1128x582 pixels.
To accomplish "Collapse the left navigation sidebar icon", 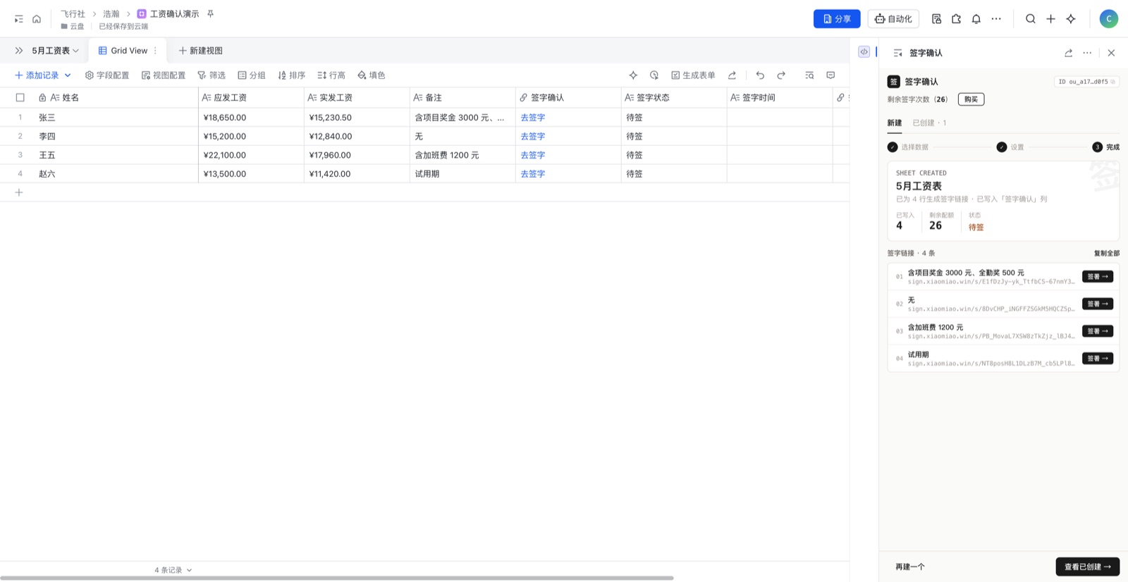I will [x=19, y=19].
